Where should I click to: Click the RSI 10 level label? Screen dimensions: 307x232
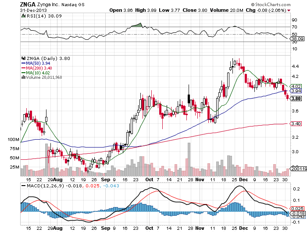click(x=294, y=49)
